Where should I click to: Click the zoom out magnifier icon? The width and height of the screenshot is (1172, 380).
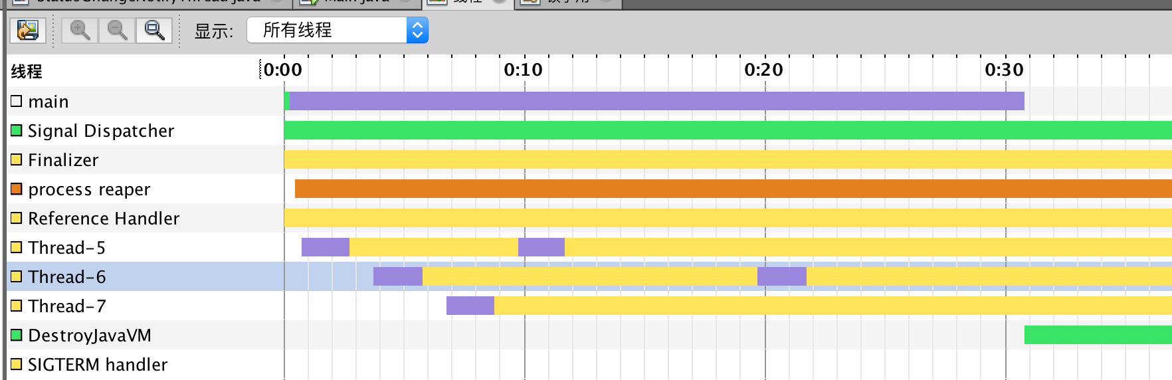(117, 30)
